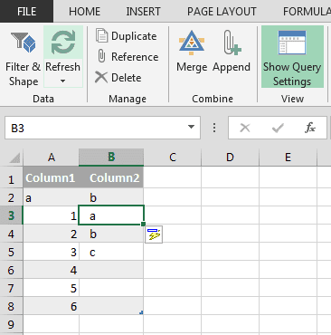Select active cell B3 containing 'a'
The image size is (331, 335).
click(x=111, y=215)
